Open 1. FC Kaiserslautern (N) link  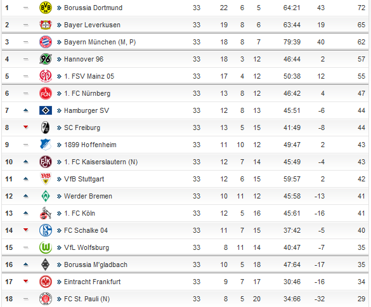(x=101, y=162)
